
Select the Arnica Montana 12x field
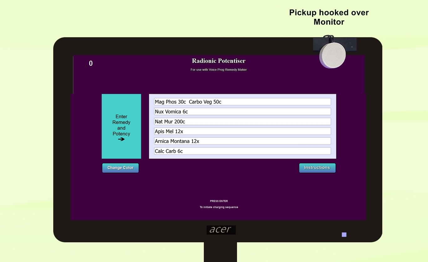point(242,141)
